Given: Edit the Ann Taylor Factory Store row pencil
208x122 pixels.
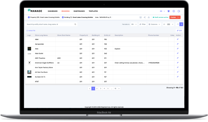Looking at the screenshot, I should point(178,67).
